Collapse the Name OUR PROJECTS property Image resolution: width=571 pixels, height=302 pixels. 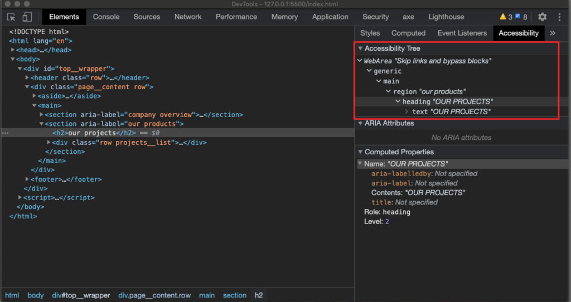(x=360, y=164)
